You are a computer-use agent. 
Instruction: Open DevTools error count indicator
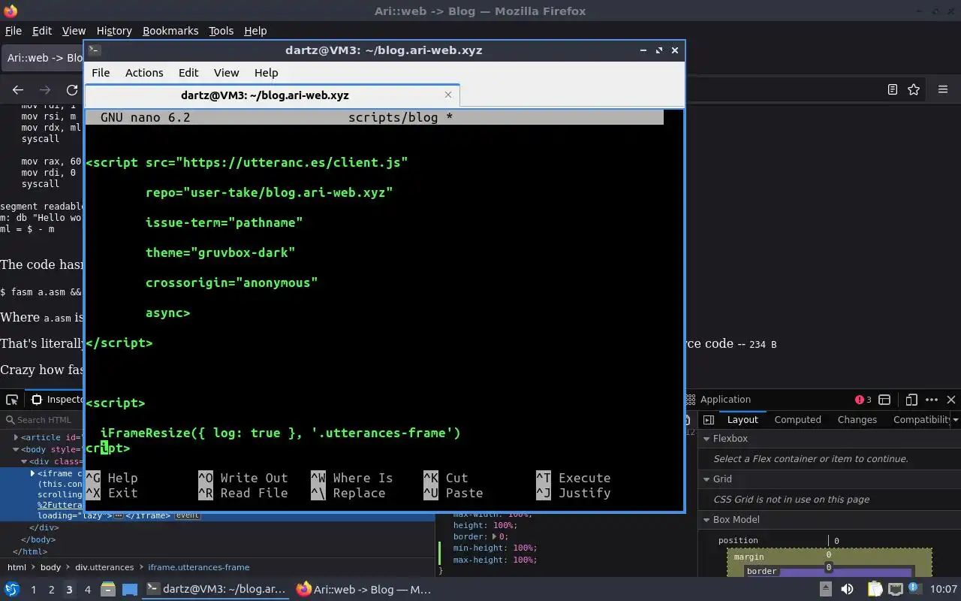click(x=863, y=400)
